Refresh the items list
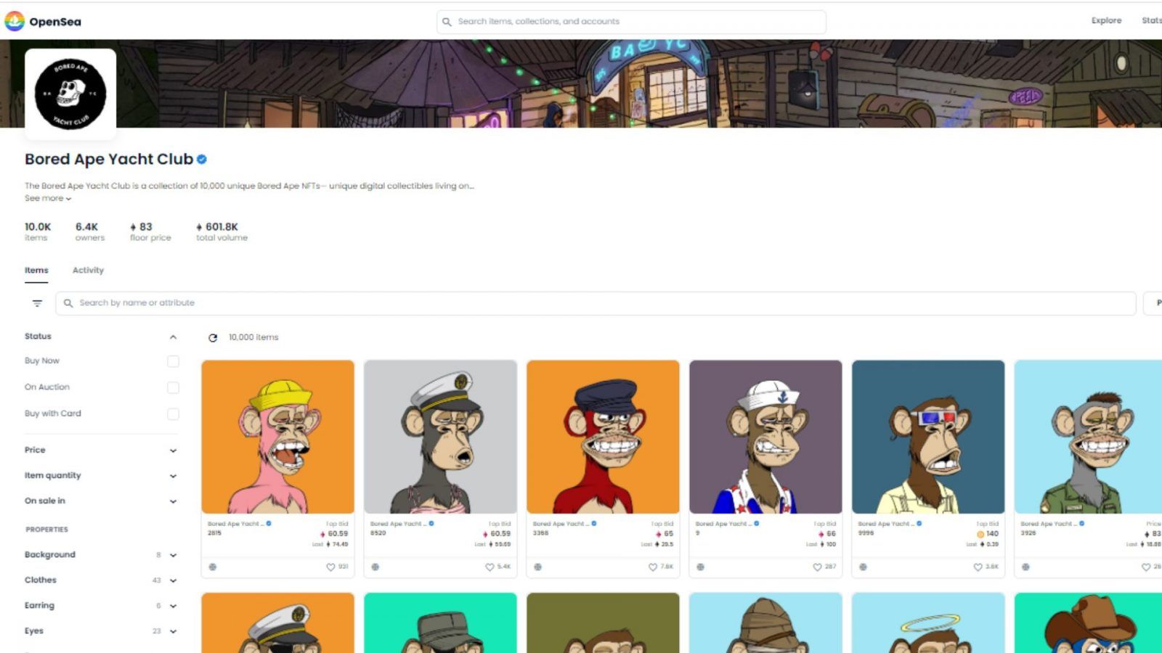This screenshot has width=1162, height=653. (x=213, y=337)
